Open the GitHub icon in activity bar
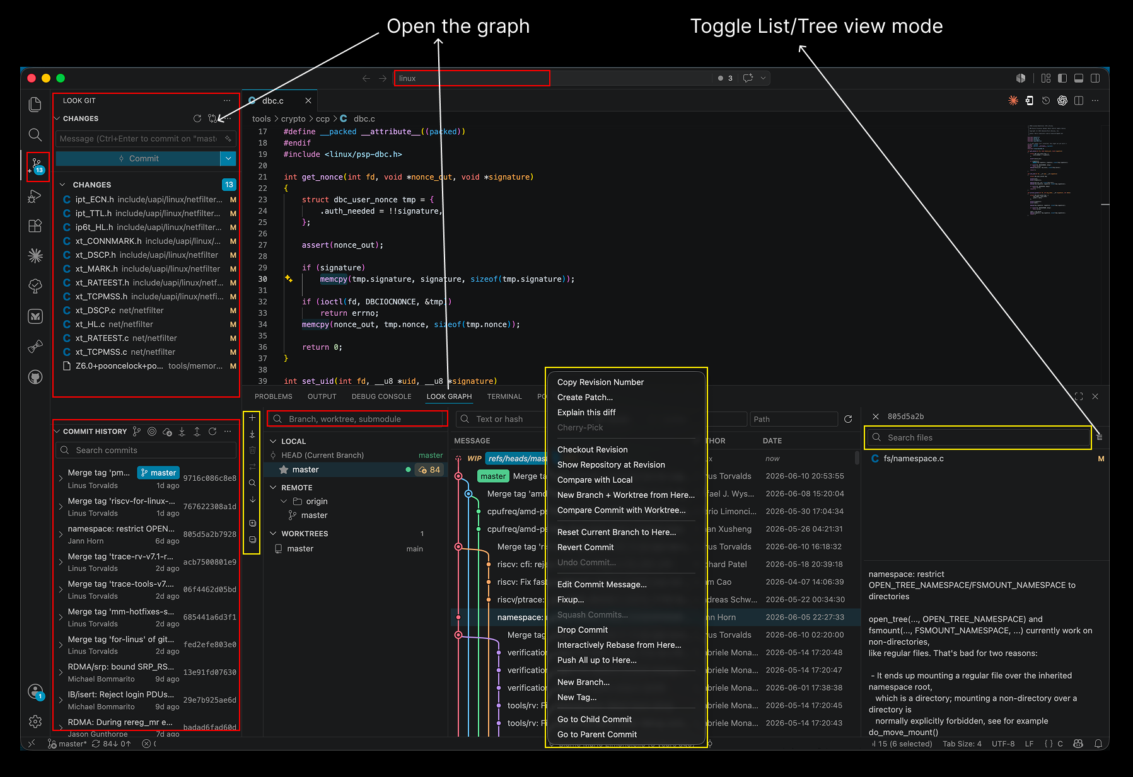The height and width of the screenshot is (777, 1133). (x=35, y=377)
